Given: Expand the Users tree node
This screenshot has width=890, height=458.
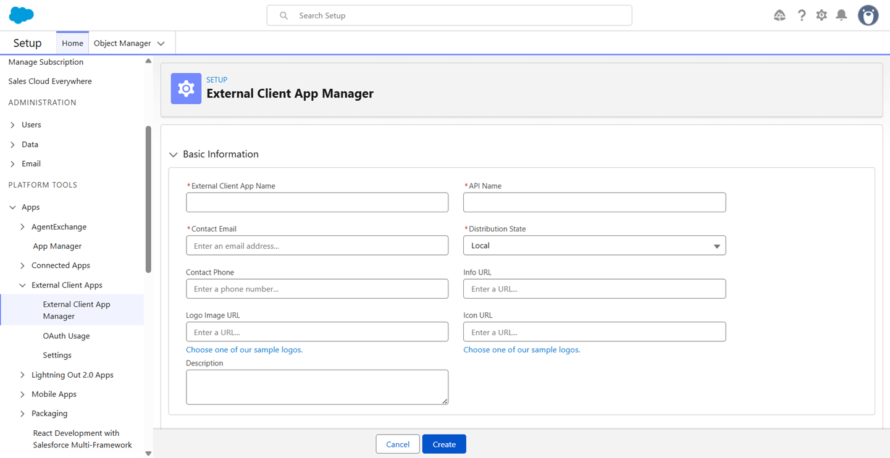Looking at the screenshot, I should point(12,125).
